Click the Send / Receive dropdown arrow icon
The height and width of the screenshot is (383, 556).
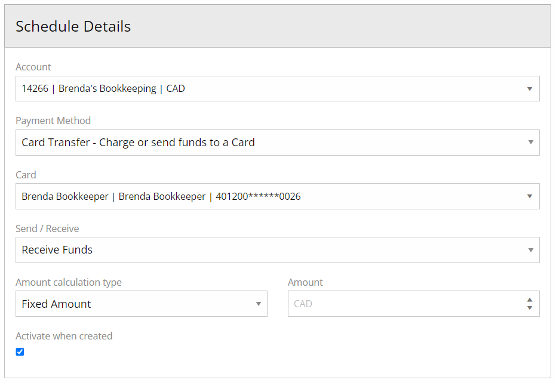[x=530, y=250]
